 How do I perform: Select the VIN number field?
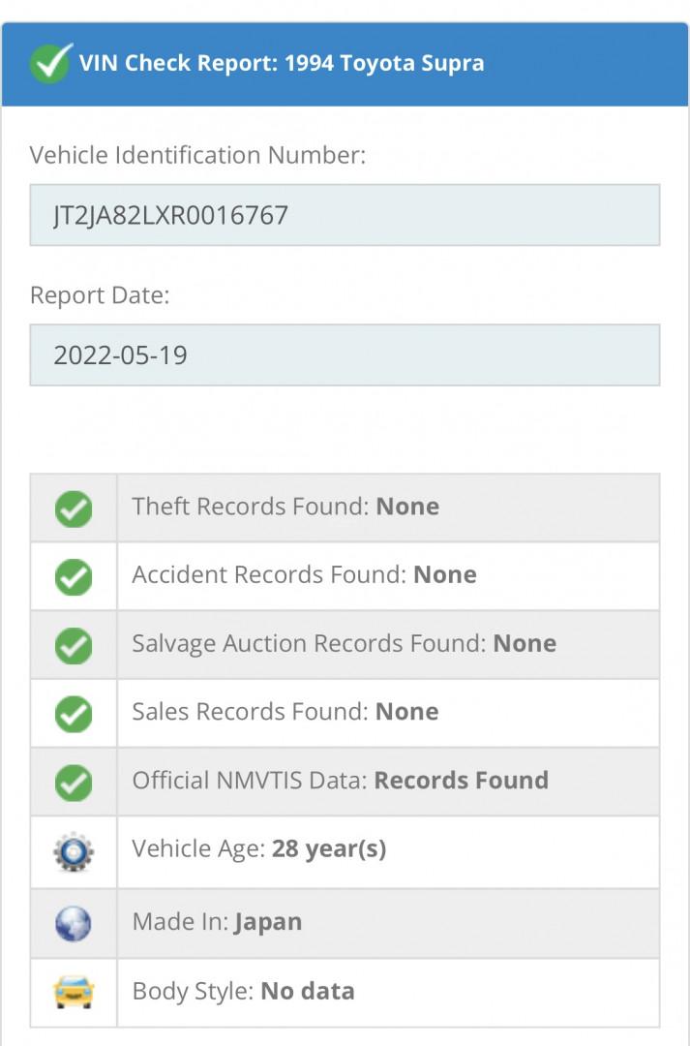click(x=345, y=215)
